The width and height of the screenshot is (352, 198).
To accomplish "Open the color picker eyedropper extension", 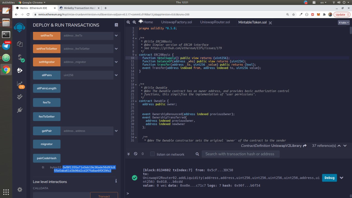I will pyautogui.click(x=301, y=15).
